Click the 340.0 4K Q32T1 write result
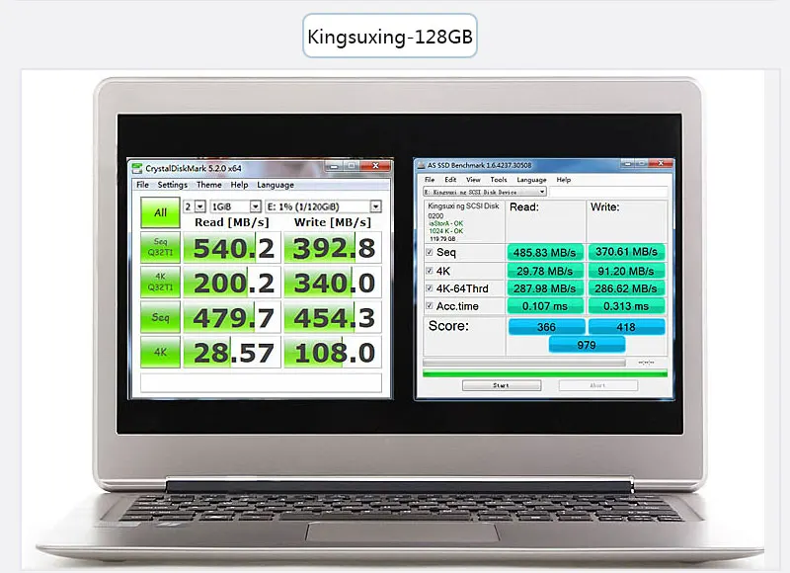 pyautogui.click(x=333, y=283)
